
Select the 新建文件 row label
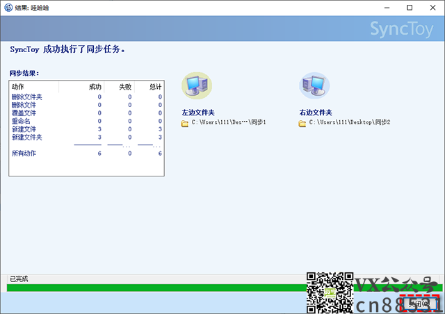[24, 129]
